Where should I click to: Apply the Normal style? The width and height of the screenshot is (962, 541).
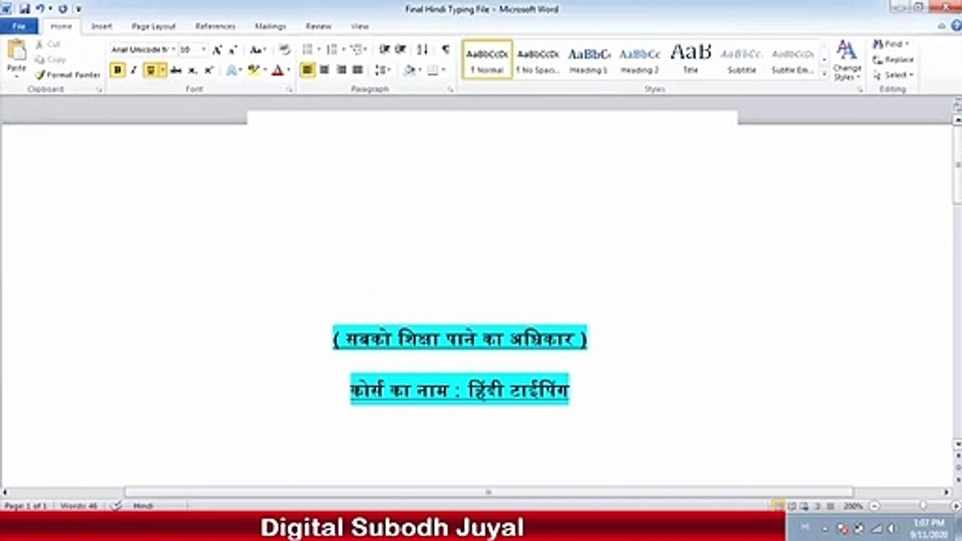487,59
